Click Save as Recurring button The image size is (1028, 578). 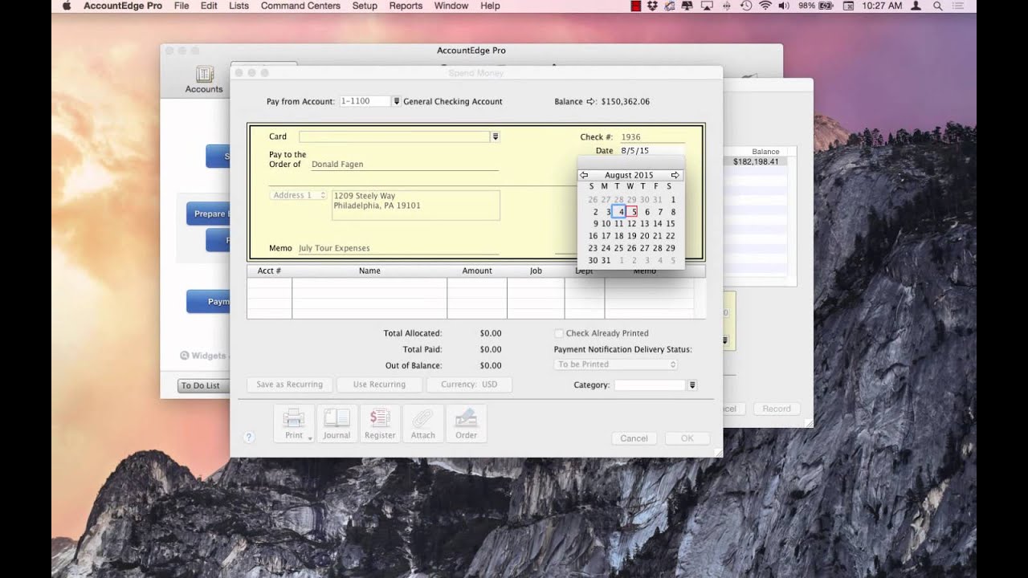coord(290,385)
